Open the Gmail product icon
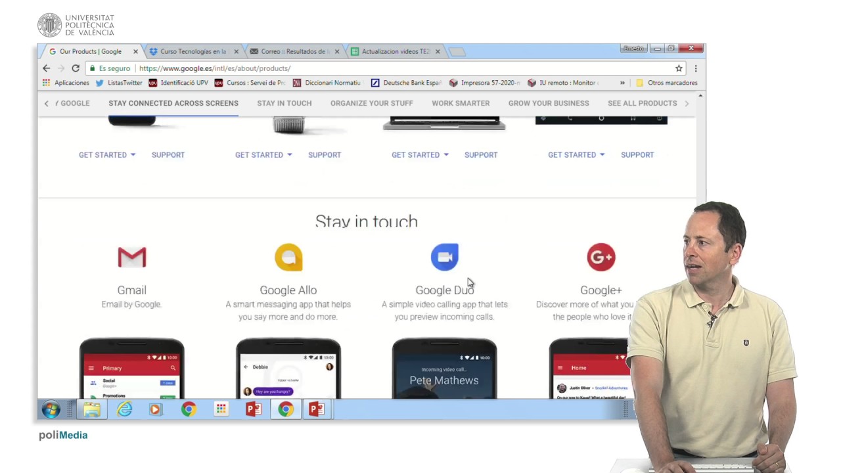 click(x=131, y=258)
